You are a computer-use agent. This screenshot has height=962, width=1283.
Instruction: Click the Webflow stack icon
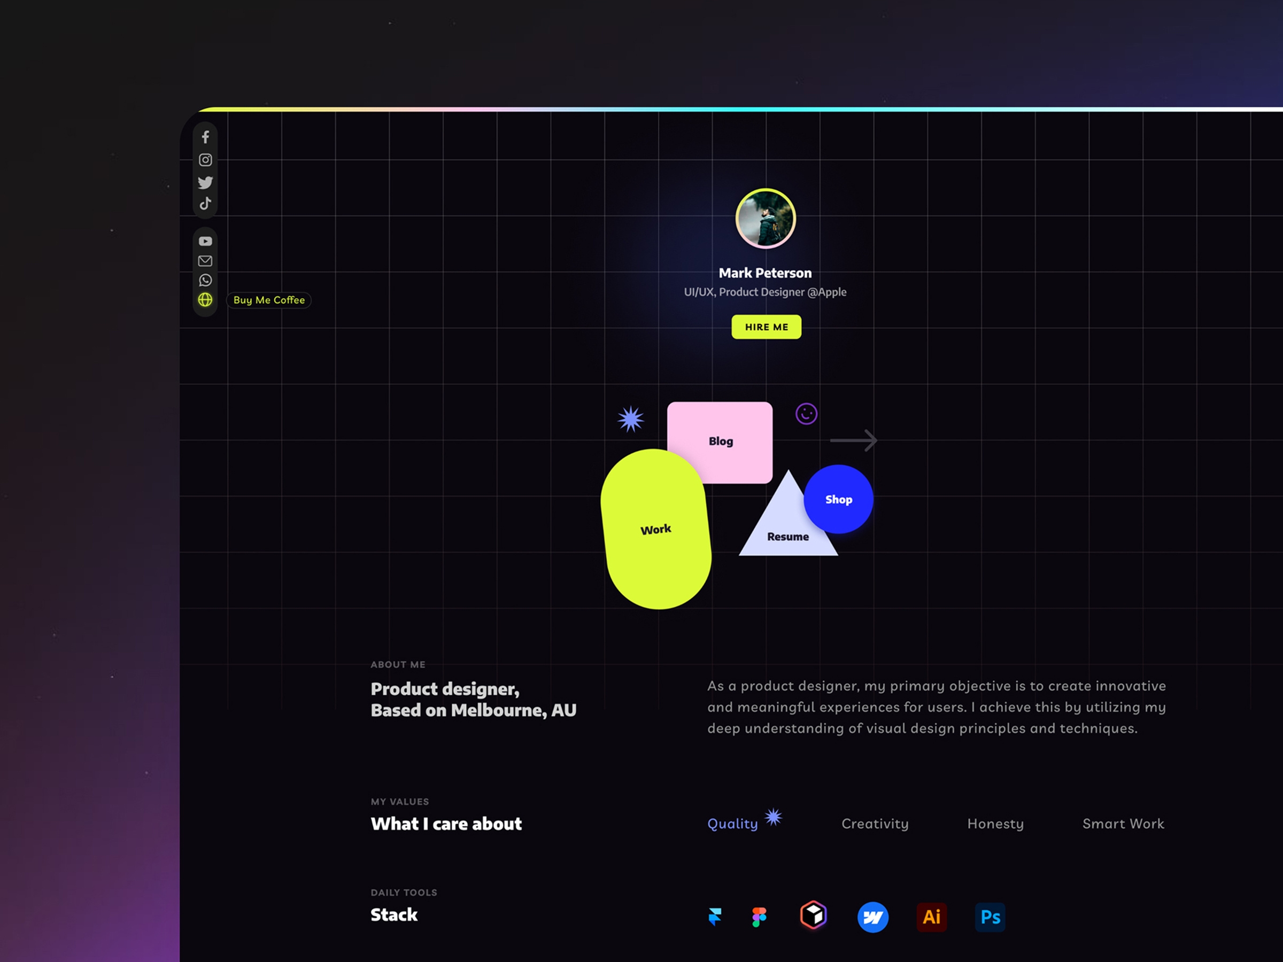(873, 917)
